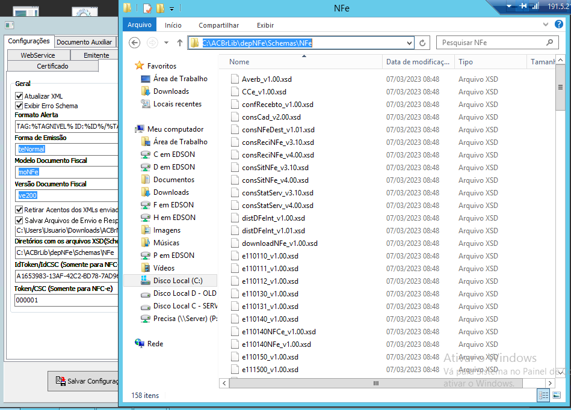This screenshot has width=571, height=410.
Task: Toggle Exibir Erro Schema checkbox
Action: point(19,106)
